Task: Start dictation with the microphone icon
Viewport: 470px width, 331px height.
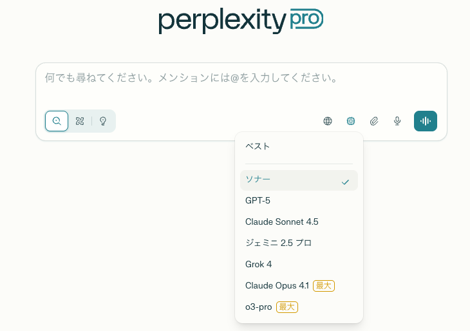Action: coord(398,121)
